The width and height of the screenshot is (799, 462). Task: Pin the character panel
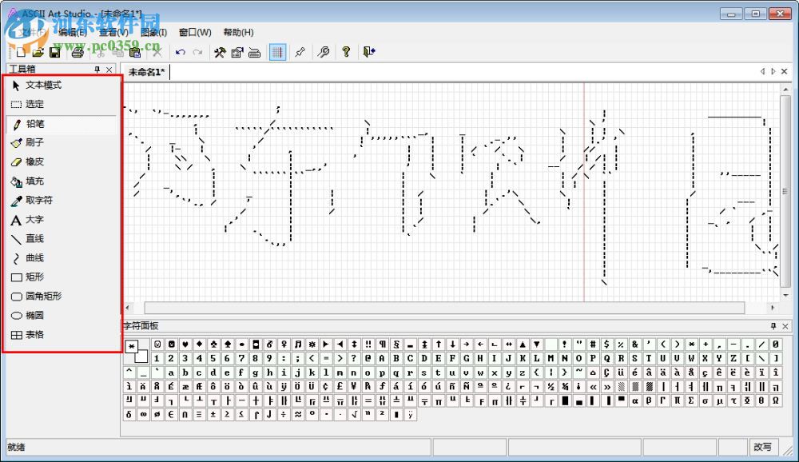773,326
